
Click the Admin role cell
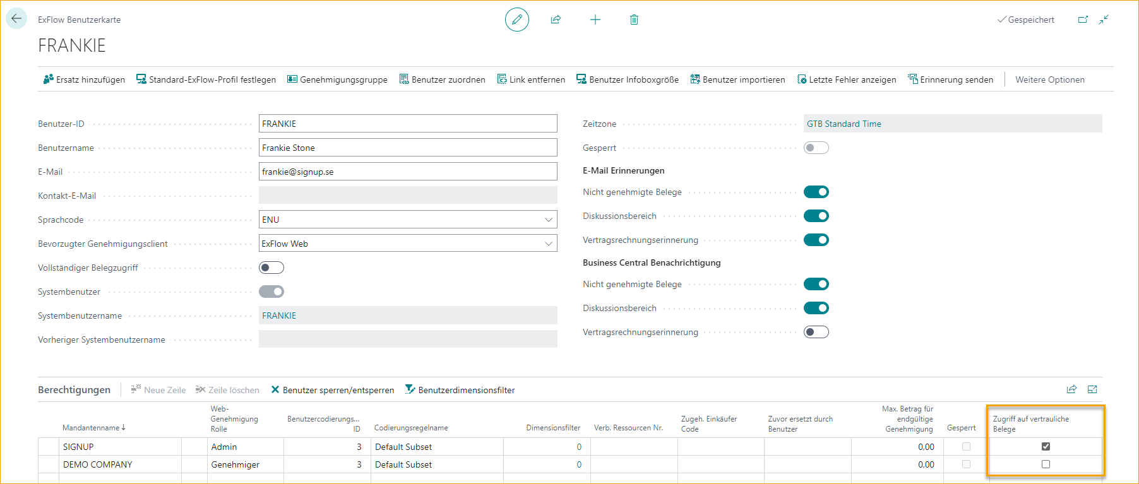pyautogui.click(x=246, y=447)
